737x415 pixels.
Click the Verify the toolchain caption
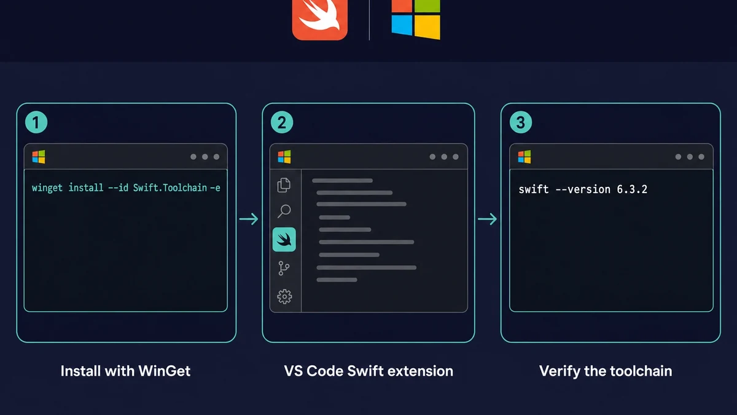click(606, 371)
